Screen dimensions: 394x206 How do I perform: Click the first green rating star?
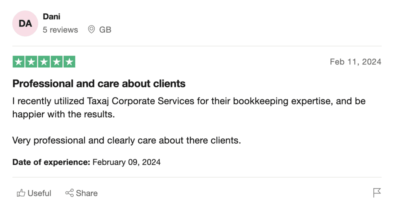19,62
